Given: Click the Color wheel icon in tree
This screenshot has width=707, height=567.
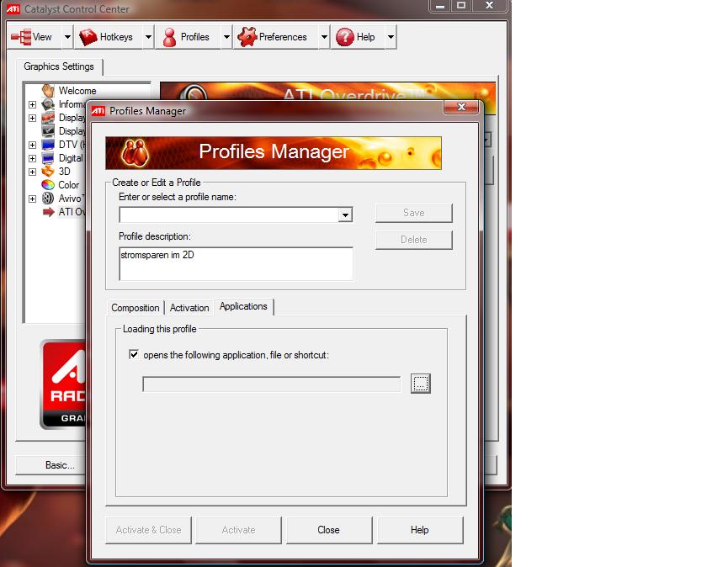Looking at the screenshot, I should [48, 185].
